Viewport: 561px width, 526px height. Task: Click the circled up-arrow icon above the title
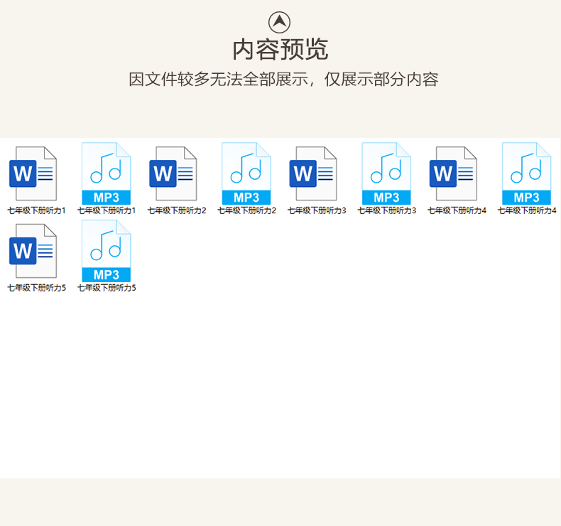point(279,22)
